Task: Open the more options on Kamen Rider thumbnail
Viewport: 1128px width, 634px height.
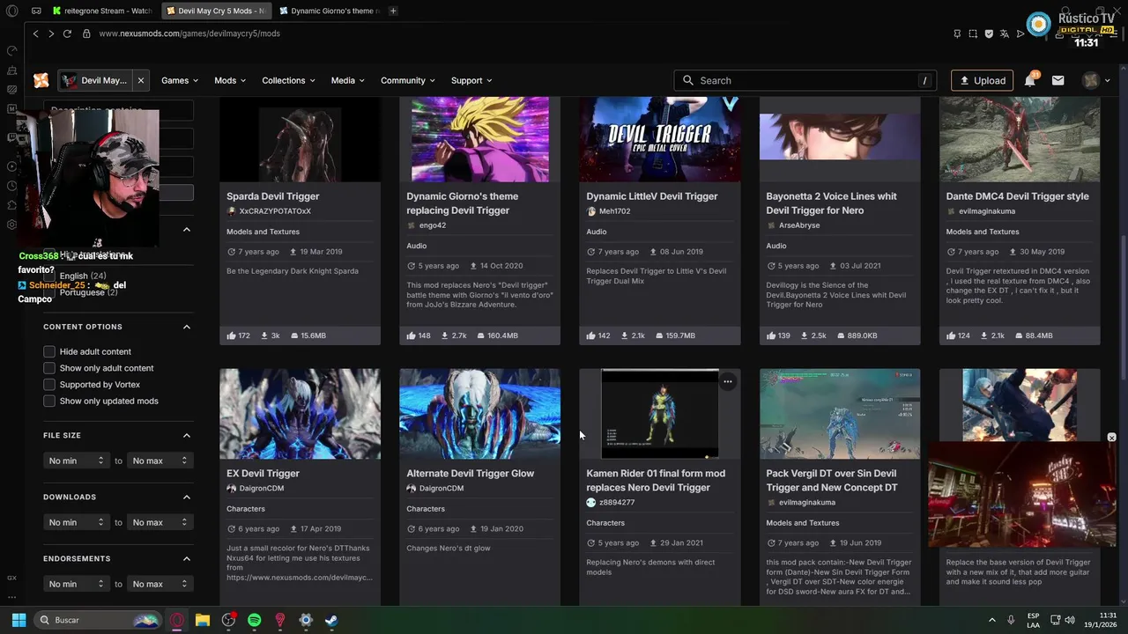Action: pos(727,381)
